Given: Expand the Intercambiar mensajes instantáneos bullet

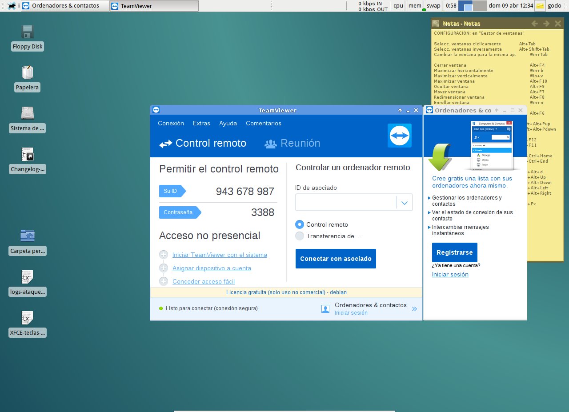Looking at the screenshot, I should pyautogui.click(x=429, y=227).
